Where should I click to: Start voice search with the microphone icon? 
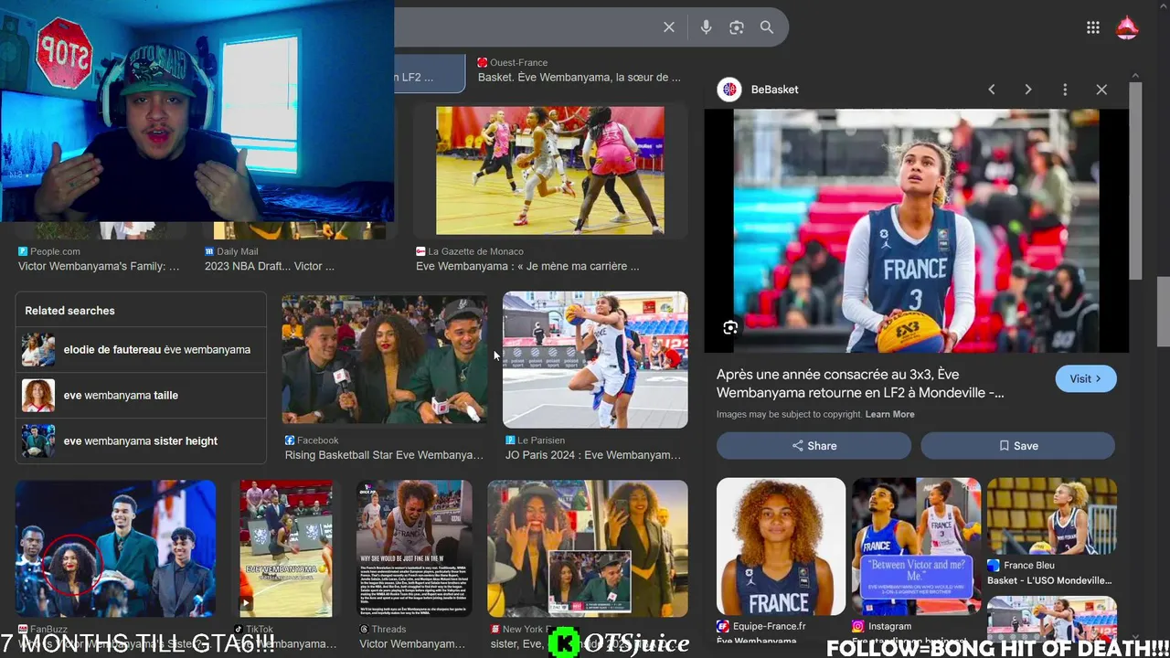pos(706,27)
